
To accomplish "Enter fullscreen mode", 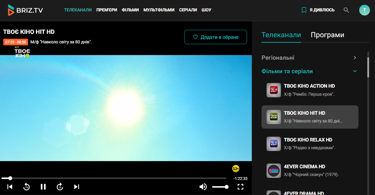I will (241, 187).
